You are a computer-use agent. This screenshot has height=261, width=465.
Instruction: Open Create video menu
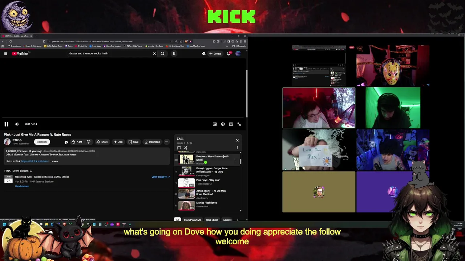(x=215, y=54)
